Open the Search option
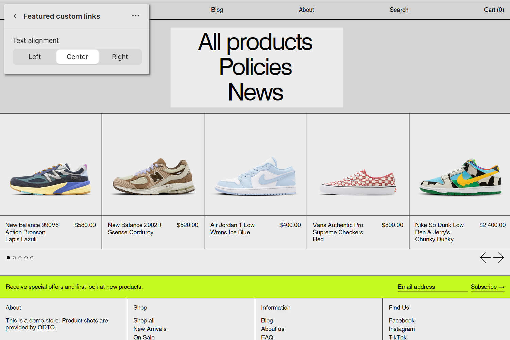This screenshot has width=510, height=340. coord(399,10)
